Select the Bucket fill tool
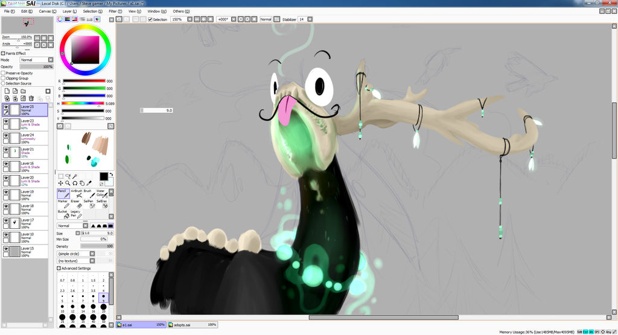This screenshot has height=335, width=618. (63, 214)
